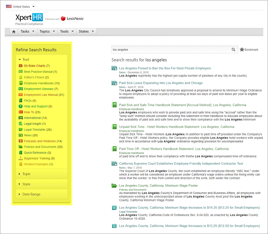The image size is (268, 234).
Task: Click the Help and Support question icon
Action: 20,106
